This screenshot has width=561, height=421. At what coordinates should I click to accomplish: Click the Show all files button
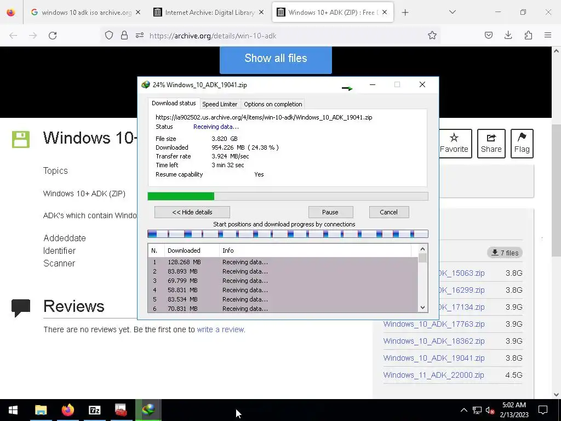[276, 59]
